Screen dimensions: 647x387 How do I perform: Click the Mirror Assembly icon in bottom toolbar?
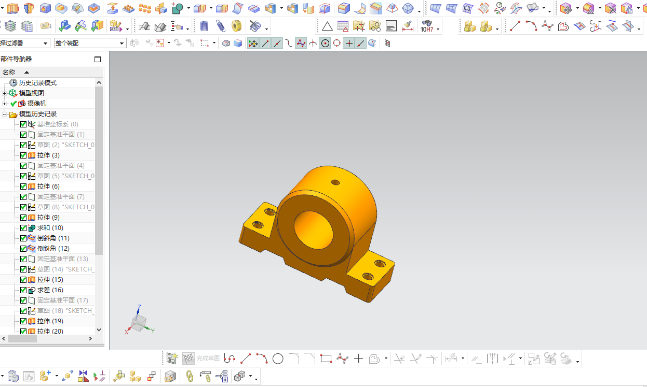[83, 376]
